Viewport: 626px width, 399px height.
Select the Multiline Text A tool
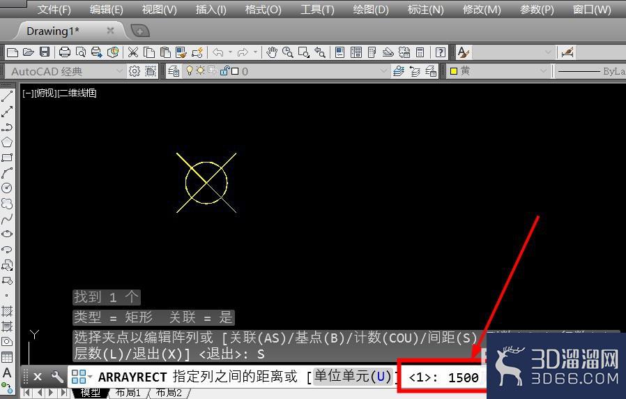pos(7,372)
